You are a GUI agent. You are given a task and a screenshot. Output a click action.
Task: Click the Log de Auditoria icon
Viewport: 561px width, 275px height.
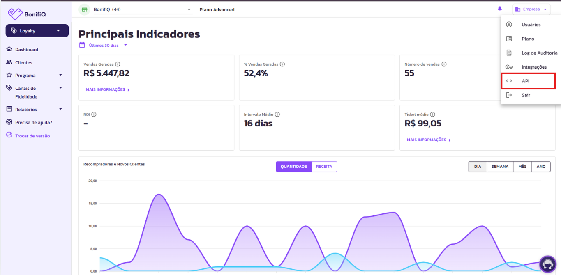(509, 53)
